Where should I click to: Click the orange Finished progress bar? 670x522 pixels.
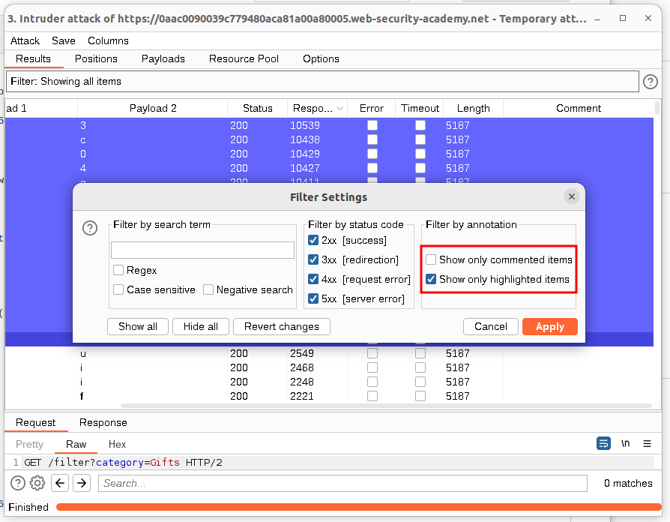(x=358, y=507)
